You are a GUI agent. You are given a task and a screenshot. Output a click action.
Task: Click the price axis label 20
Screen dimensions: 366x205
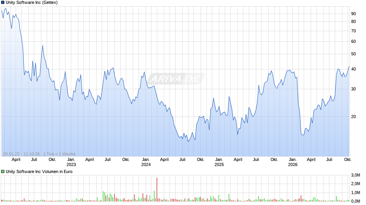tap(354, 117)
